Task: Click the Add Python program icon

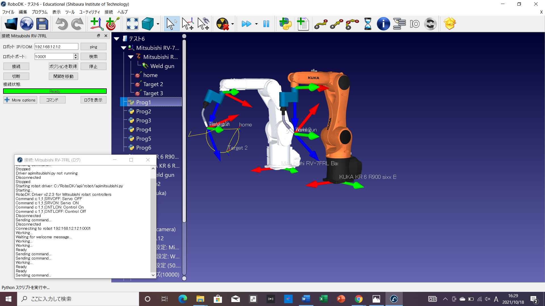Action: point(285,24)
